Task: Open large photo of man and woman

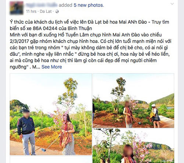Action: [51, 114]
